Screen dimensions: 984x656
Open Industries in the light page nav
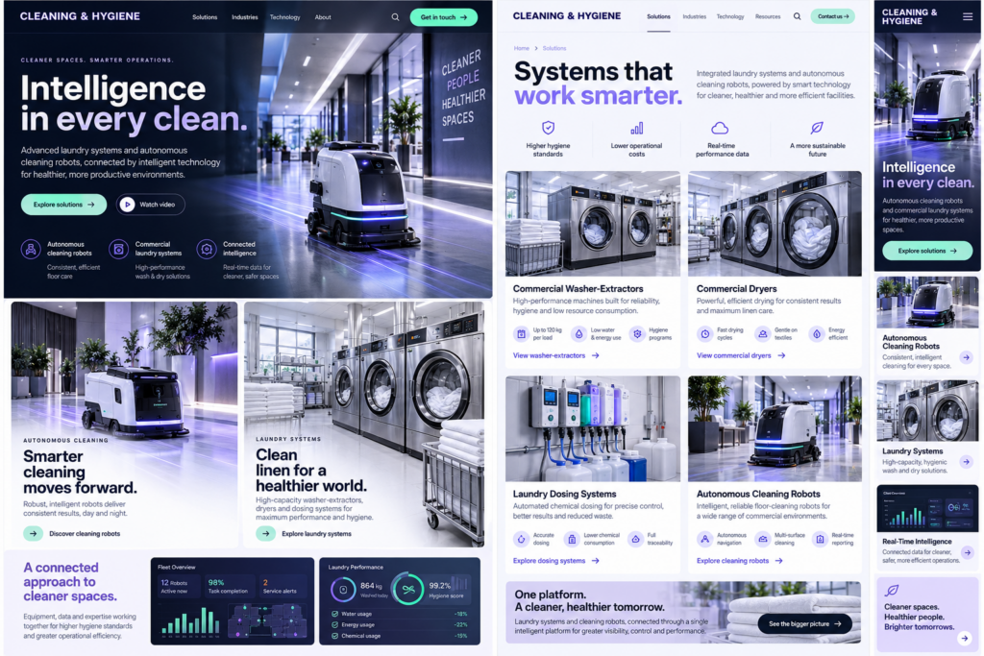694,17
